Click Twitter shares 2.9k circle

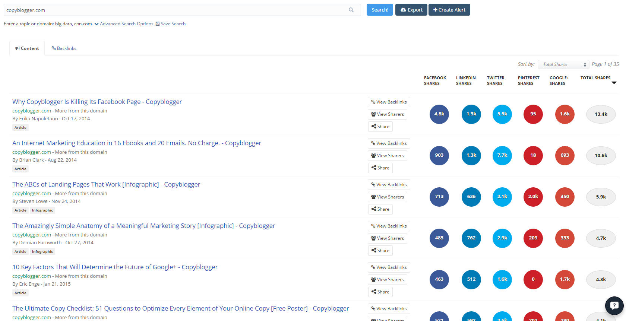(502, 238)
